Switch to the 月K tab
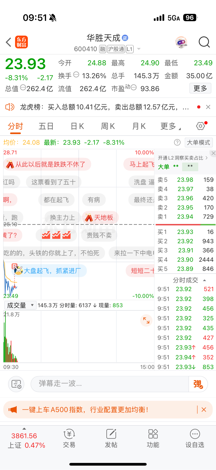Screen dimensions: 216x470 [x=139, y=126]
